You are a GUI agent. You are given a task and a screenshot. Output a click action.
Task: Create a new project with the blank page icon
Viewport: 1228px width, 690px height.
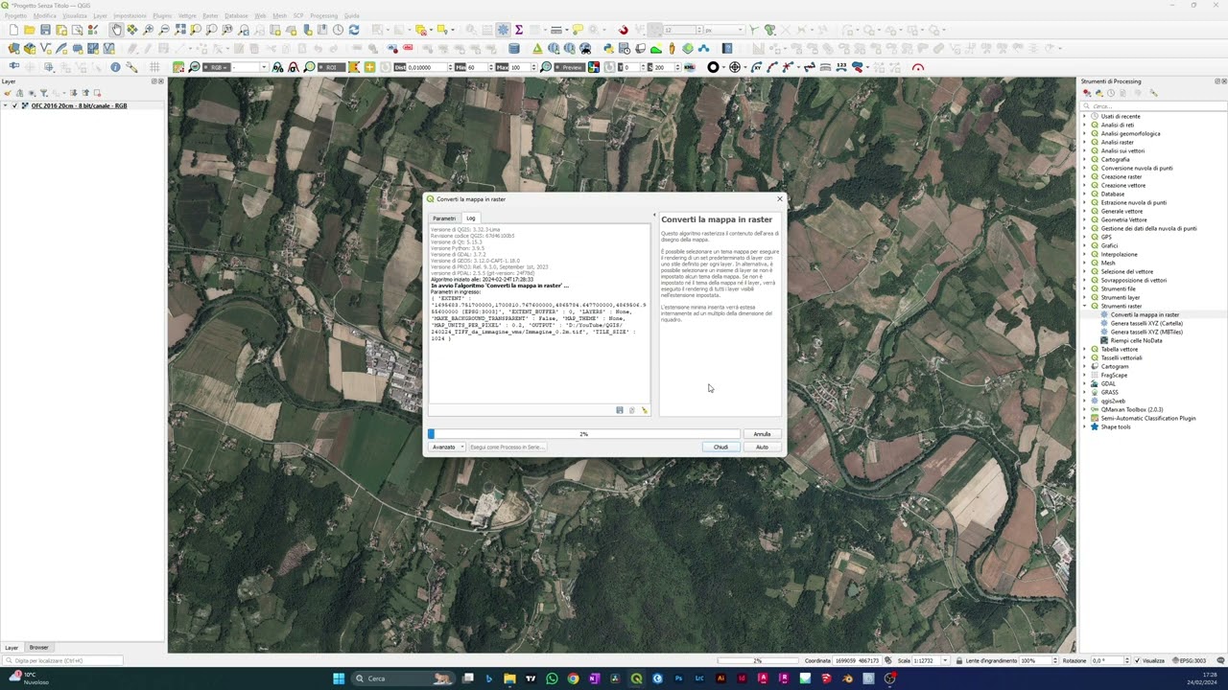pyautogui.click(x=13, y=30)
